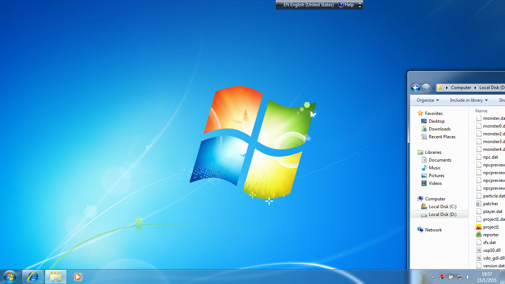Click the usp10.dll file icon

coord(479,250)
